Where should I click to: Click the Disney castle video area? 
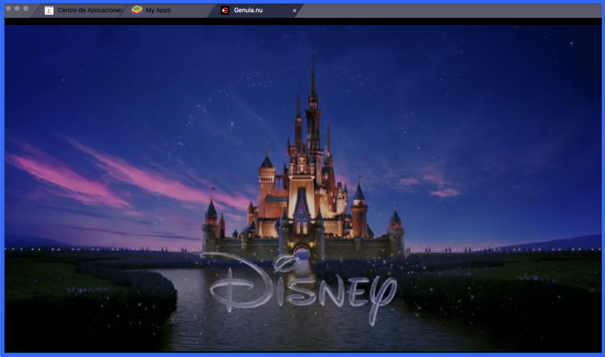click(x=303, y=188)
